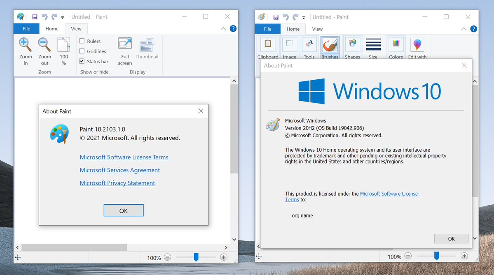The width and height of the screenshot is (494, 275).
Task: Open the Size line-thickness menu
Action: click(x=373, y=48)
